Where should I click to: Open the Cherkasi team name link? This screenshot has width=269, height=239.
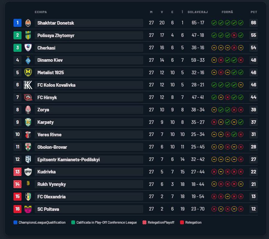(46, 48)
